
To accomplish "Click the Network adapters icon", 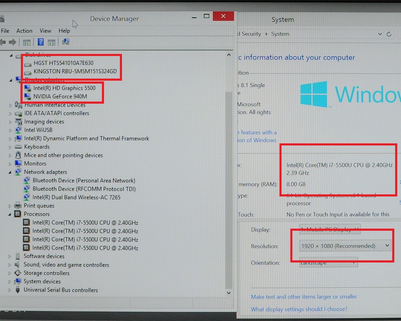I will point(18,172).
